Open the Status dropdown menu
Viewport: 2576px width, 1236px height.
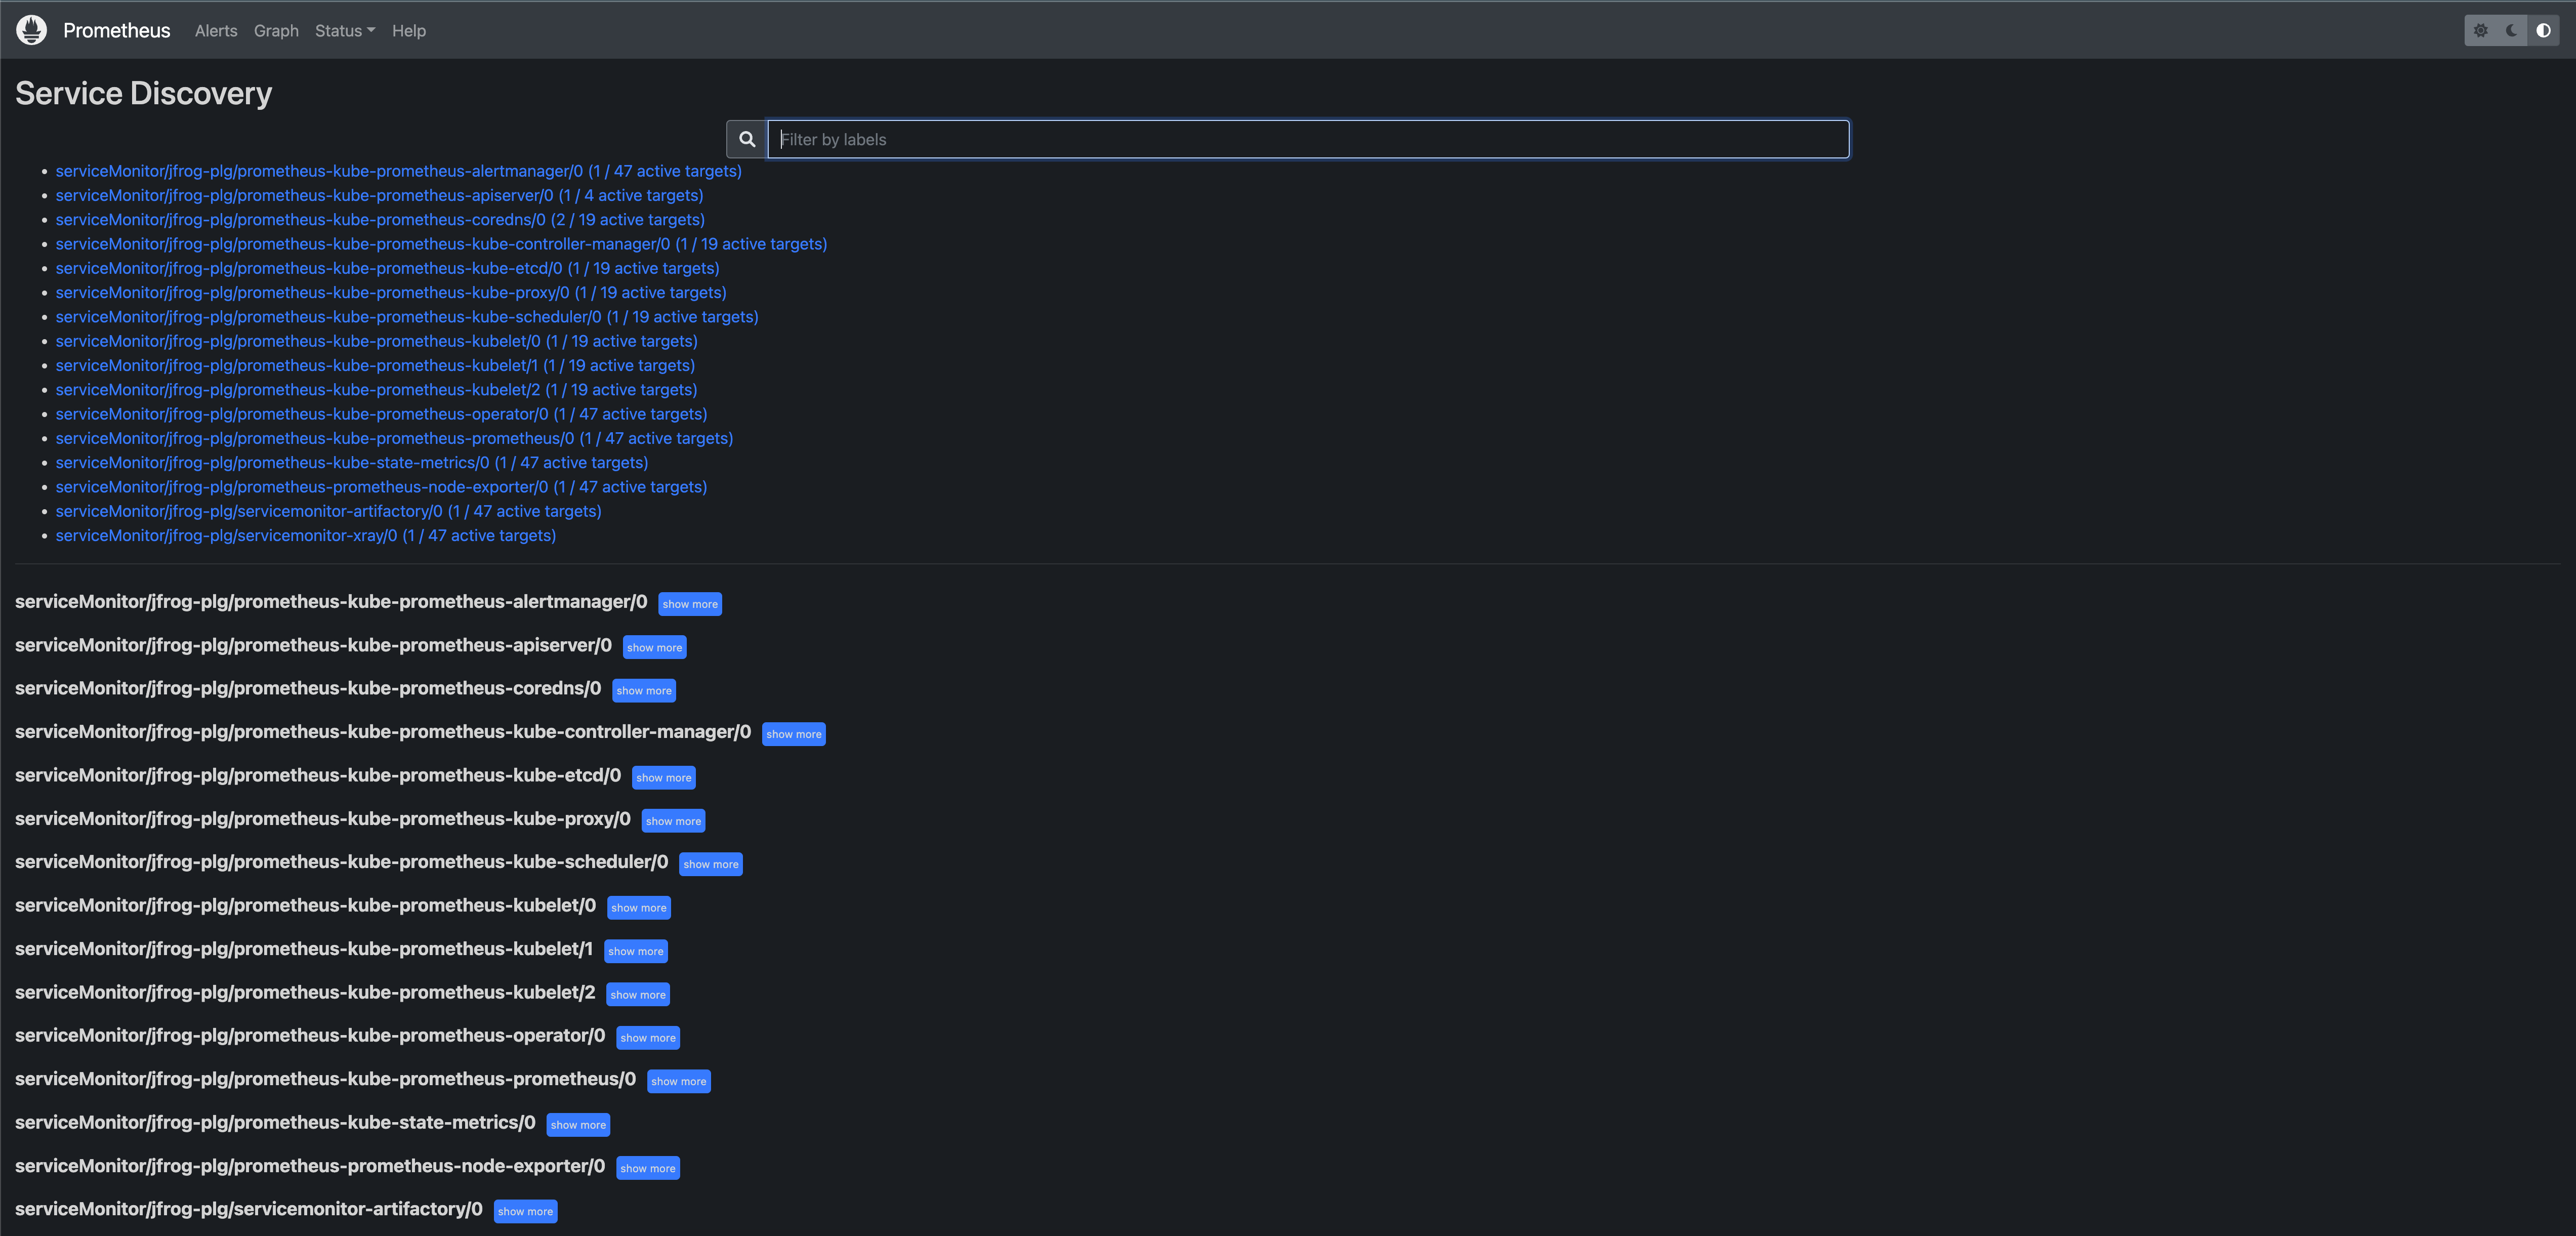pos(344,31)
